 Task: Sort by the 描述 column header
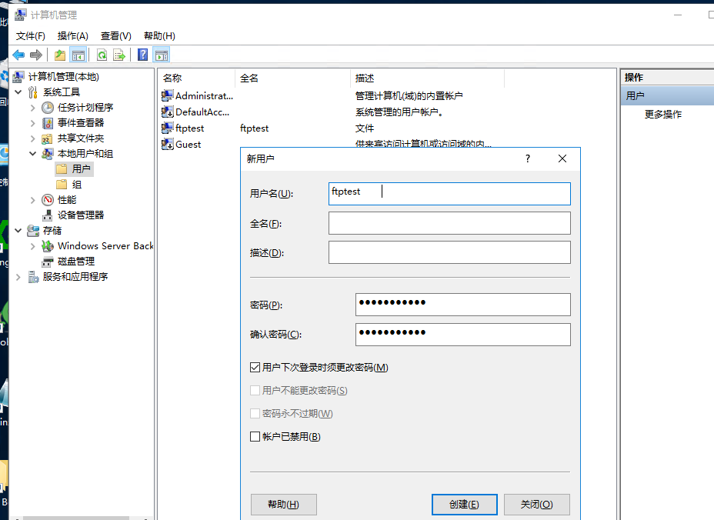(427, 78)
